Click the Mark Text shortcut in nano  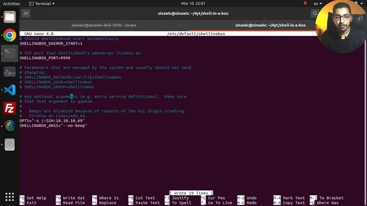click(289, 198)
